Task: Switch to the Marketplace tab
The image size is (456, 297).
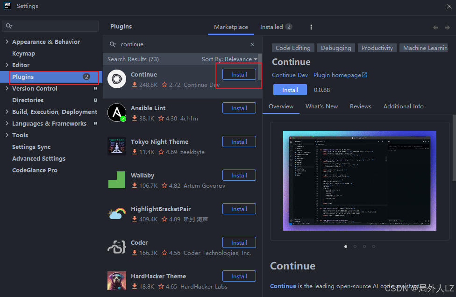Action: (x=231, y=27)
